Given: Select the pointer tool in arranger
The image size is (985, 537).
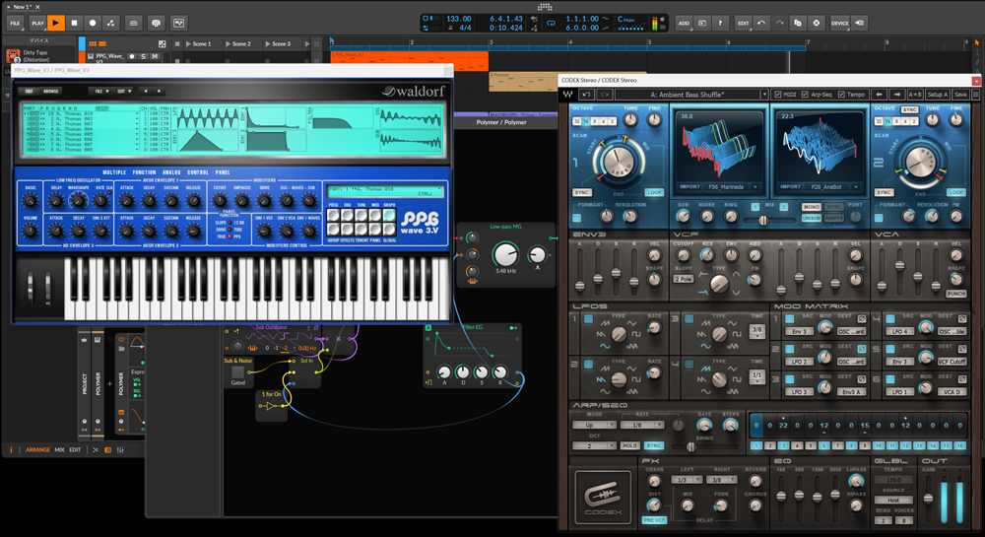Looking at the screenshot, I should tap(977, 42).
